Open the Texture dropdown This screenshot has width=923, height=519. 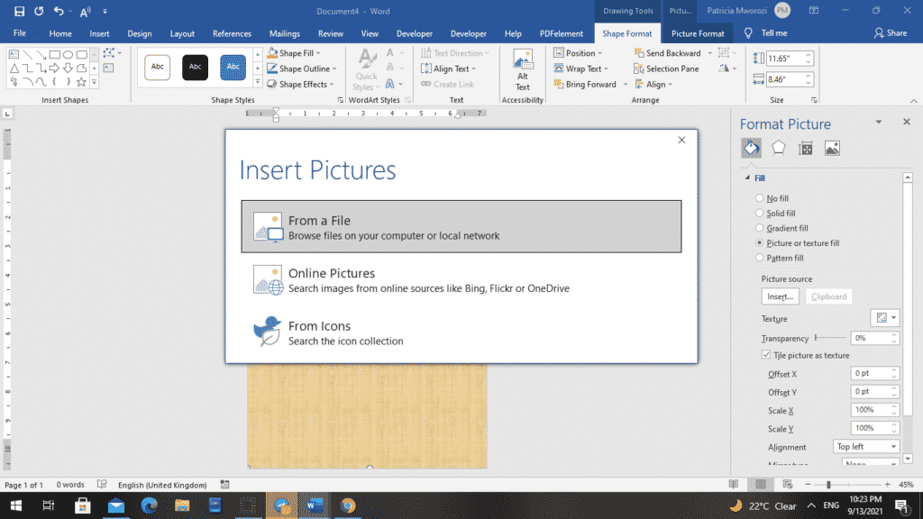pos(882,318)
